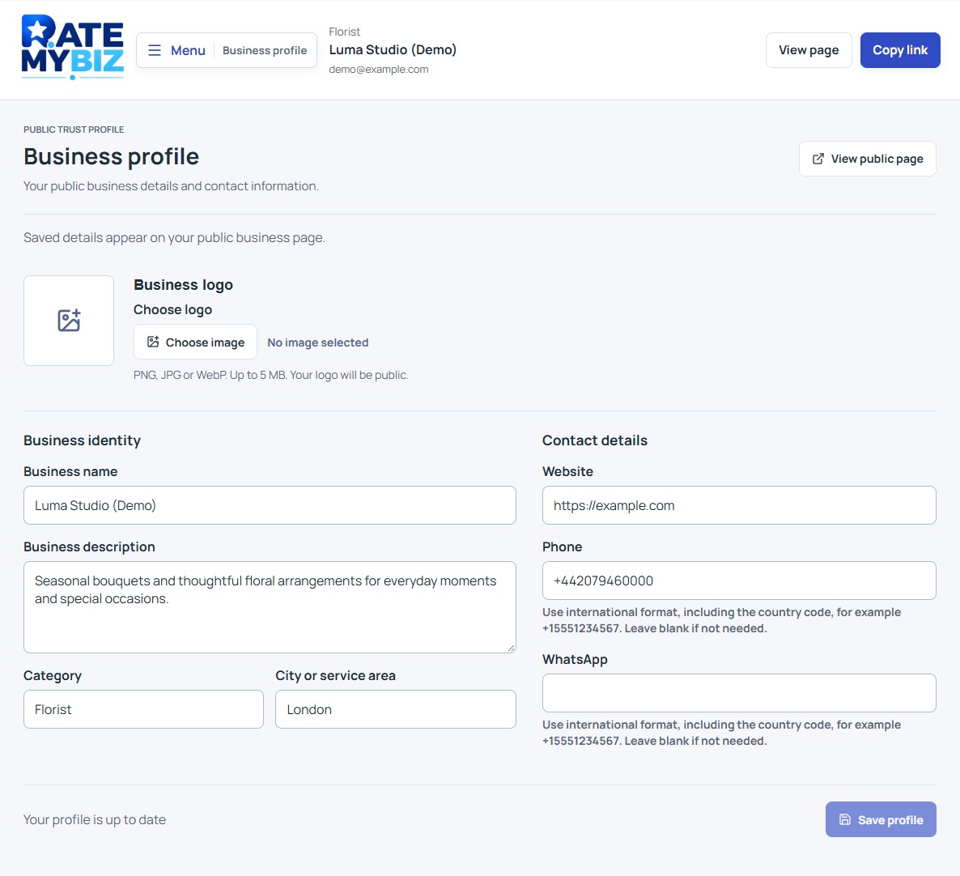This screenshot has height=876, width=960.
Task: Click the View page button
Action: tap(809, 50)
